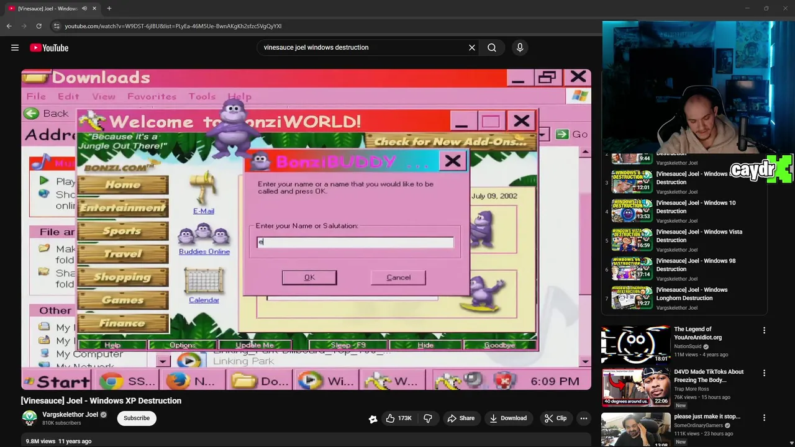Click Shopping in BonziWORLD sidebar
This screenshot has height=447, width=795.
tap(122, 277)
